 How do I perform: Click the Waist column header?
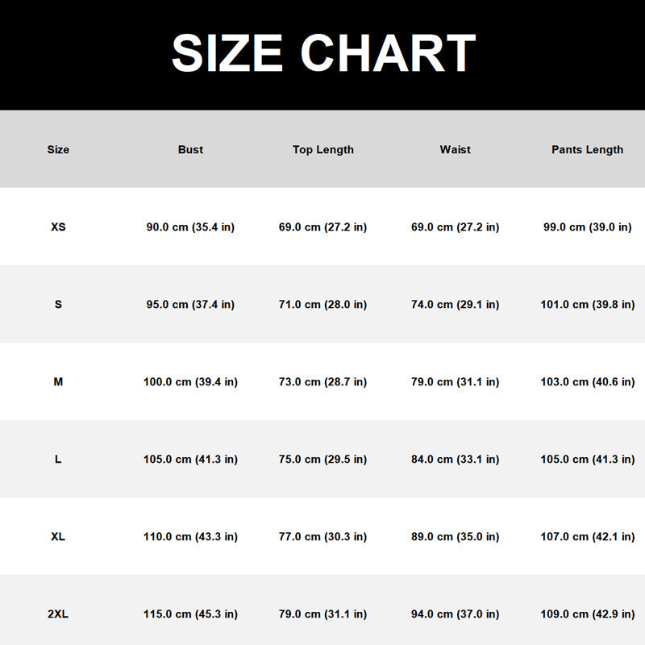455,149
